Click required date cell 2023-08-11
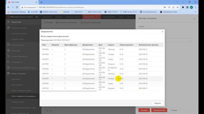The height and width of the screenshot is (114, 204). pos(143,49)
